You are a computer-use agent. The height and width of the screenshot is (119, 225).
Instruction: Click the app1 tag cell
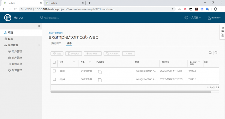62,71
